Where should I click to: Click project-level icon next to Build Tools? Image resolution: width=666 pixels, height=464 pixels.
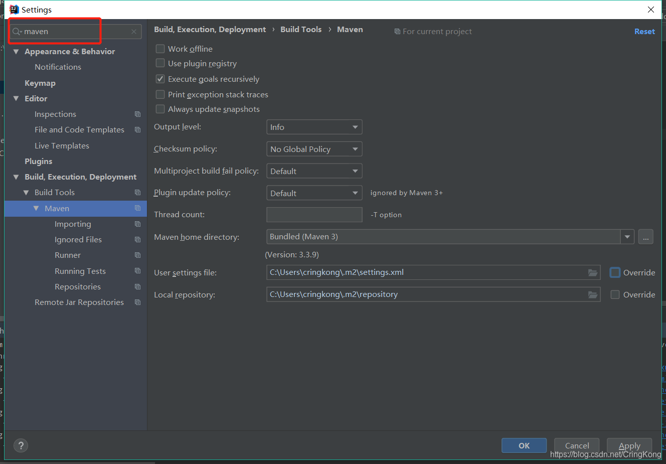pos(137,193)
